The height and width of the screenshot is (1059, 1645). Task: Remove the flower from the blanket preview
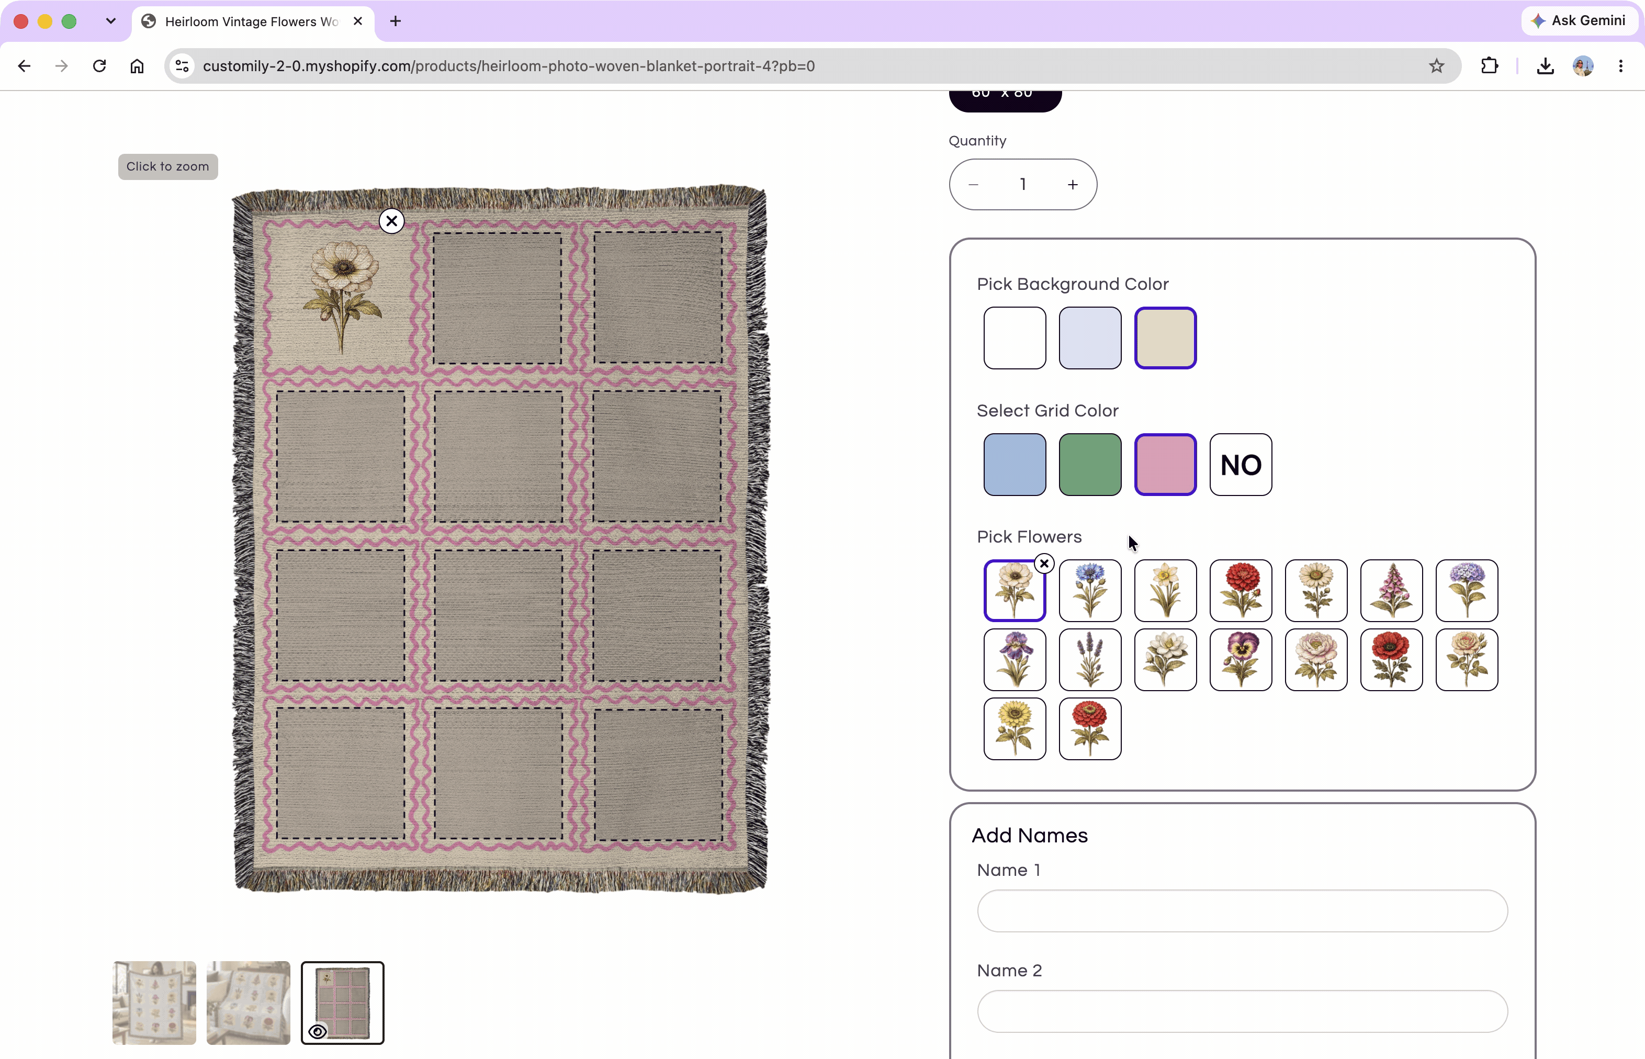coord(392,221)
